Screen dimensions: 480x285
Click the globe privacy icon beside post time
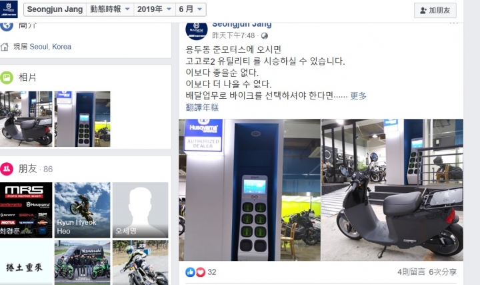pos(265,36)
